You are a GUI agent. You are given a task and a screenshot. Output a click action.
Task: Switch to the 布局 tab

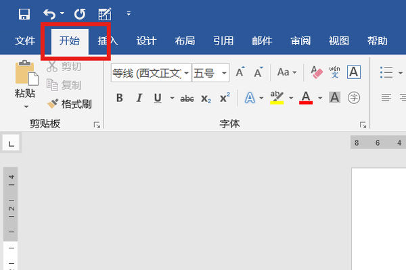click(185, 40)
